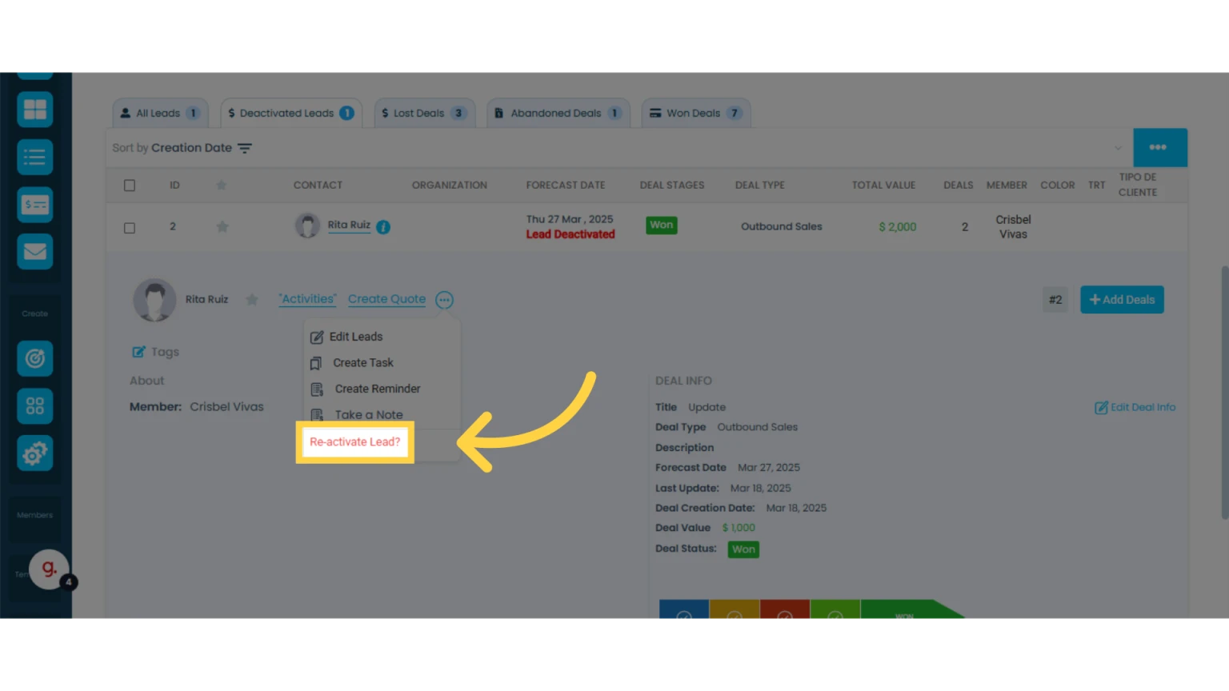Image resolution: width=1229 pixels, height=691 pixels.
Task: Choose Create Task from the menu
Action: 352,363
